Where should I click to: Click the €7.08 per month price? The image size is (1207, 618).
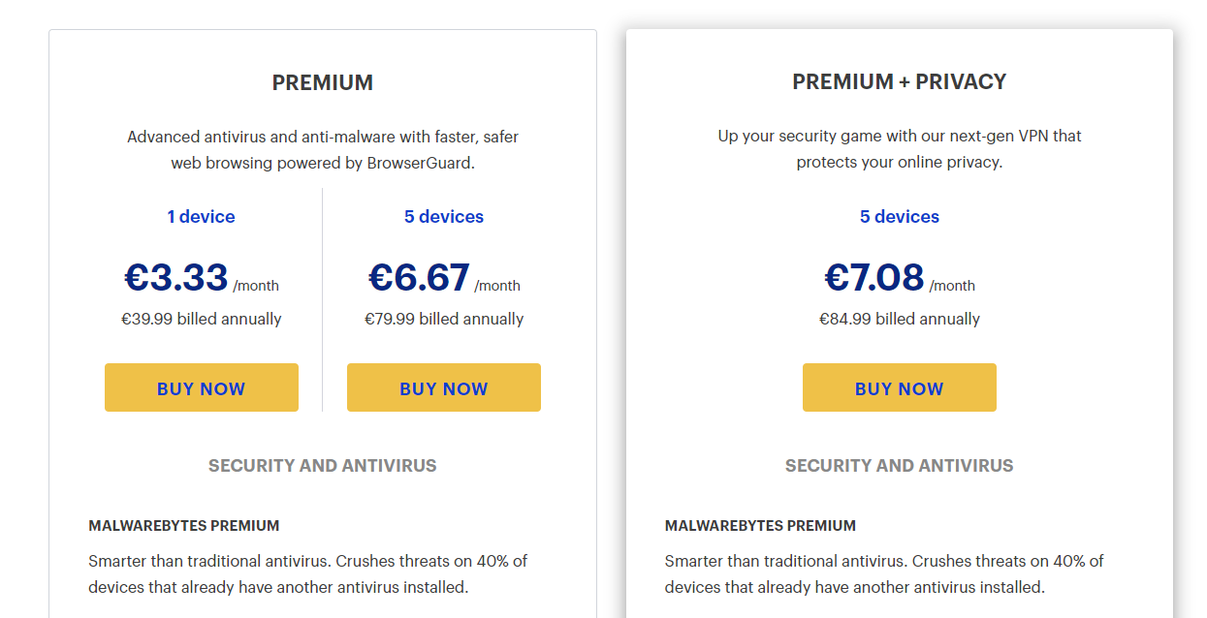point(874,278)
